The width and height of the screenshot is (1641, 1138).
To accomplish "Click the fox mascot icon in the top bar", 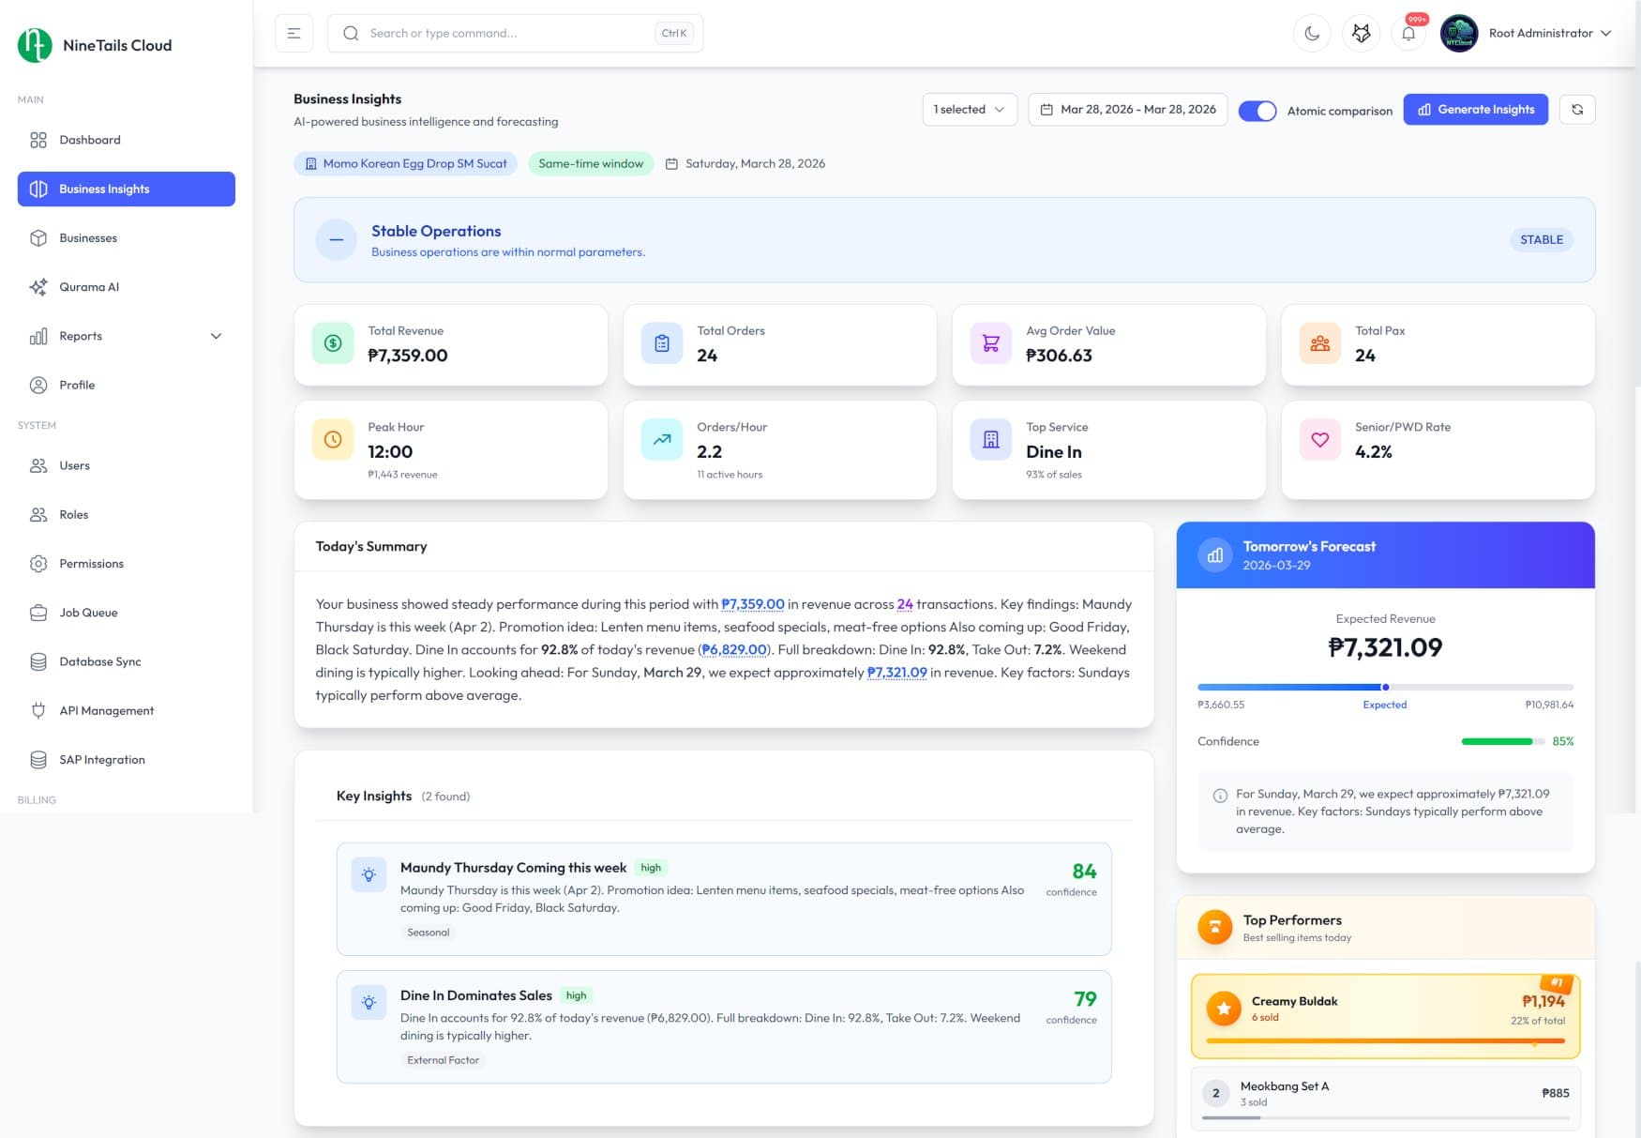I will coord(1361,33).
